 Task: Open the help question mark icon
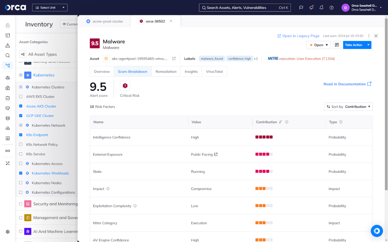click(x=331, y=8)
